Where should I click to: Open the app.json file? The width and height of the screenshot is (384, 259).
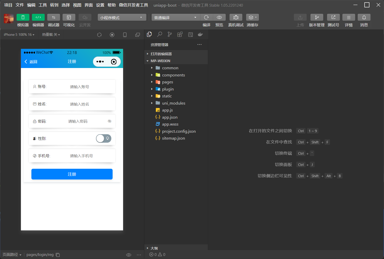pyautogui.click(x=176, y=117)
